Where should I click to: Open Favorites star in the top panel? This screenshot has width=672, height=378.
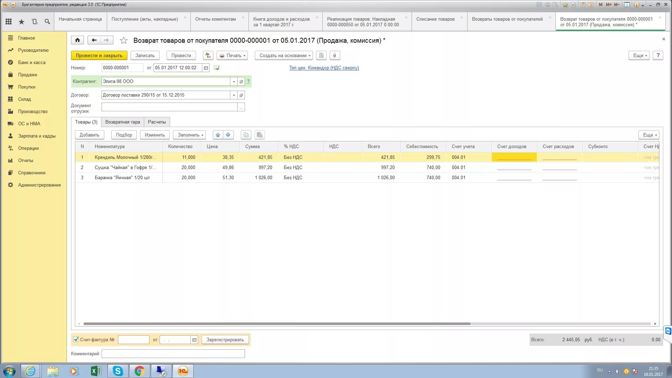21,22
